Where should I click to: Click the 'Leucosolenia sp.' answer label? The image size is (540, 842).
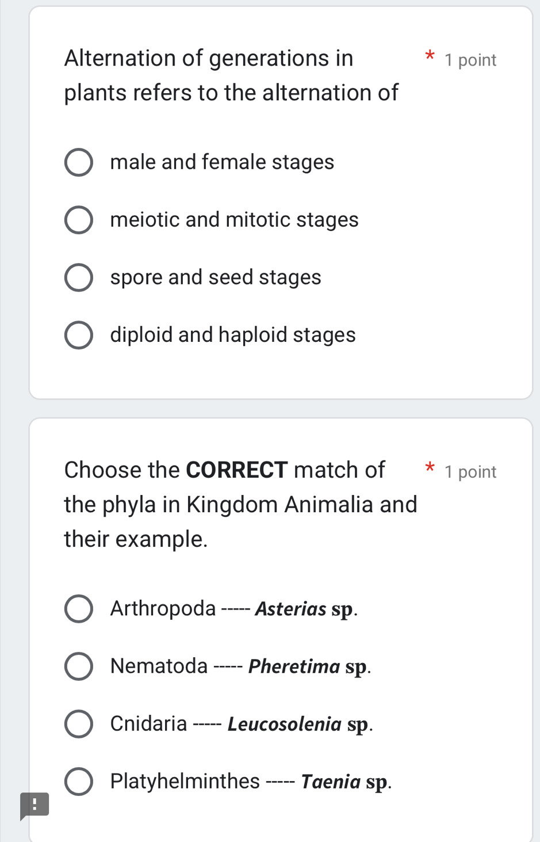(x=300, y=724)
